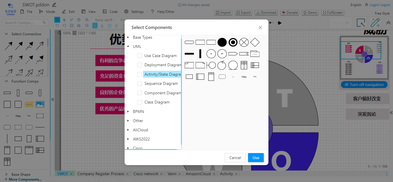Check the Use Case Diagram box
This screenshot has width=393, height=182.
[140, 56]
